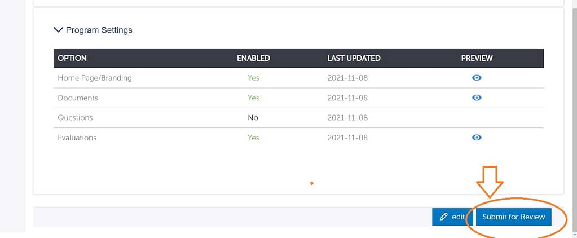Toggle the Yes value for Evaluations

pos(253,138)
